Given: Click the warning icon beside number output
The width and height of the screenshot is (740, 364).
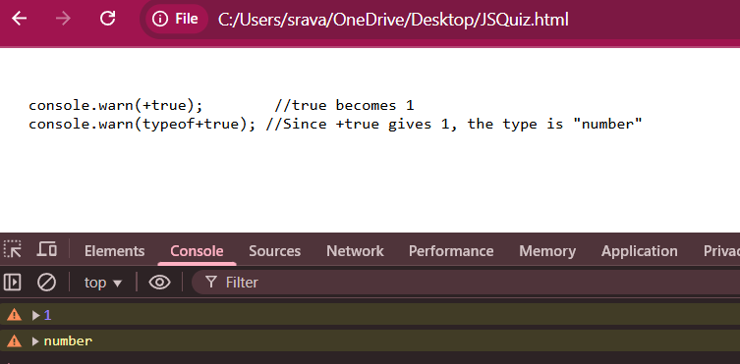Looking at the screenshot, I should pyautogui.click(x=14, y=340).
